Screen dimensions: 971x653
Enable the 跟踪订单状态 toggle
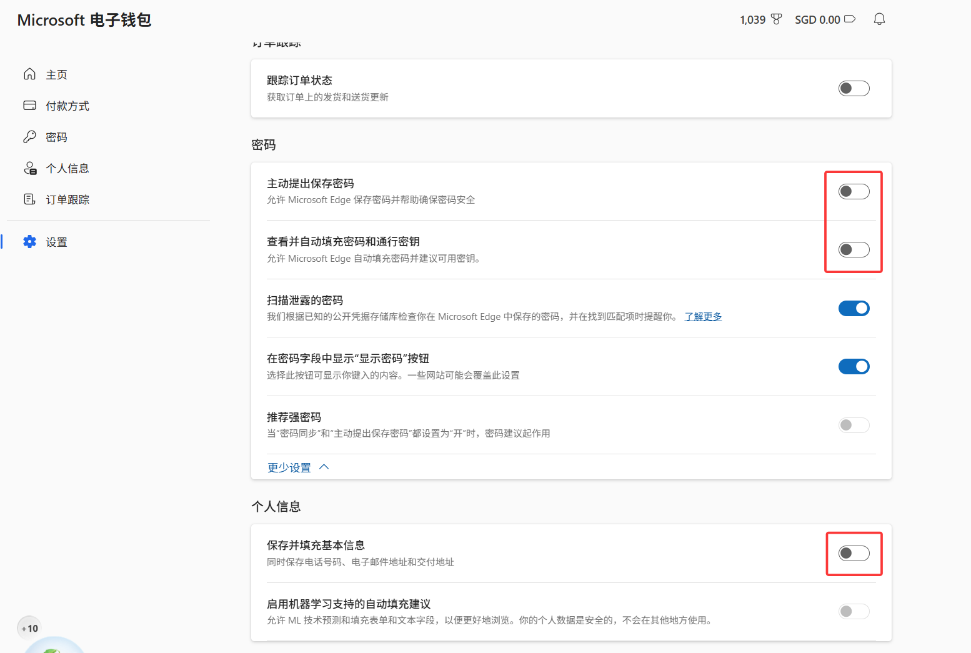click(854, 88)
